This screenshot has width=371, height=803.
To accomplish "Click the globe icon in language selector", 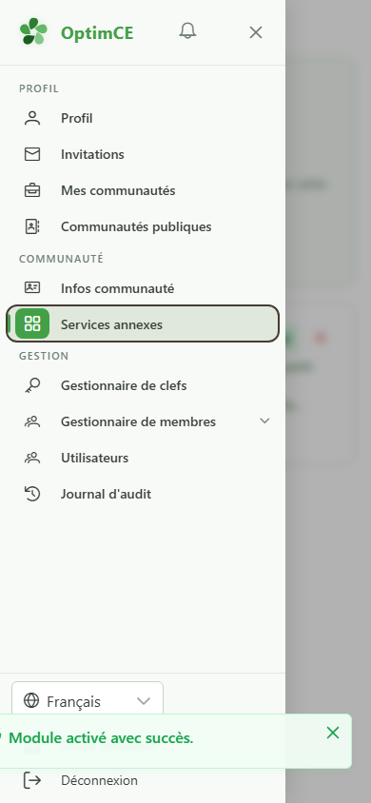I will pos(31,700).
